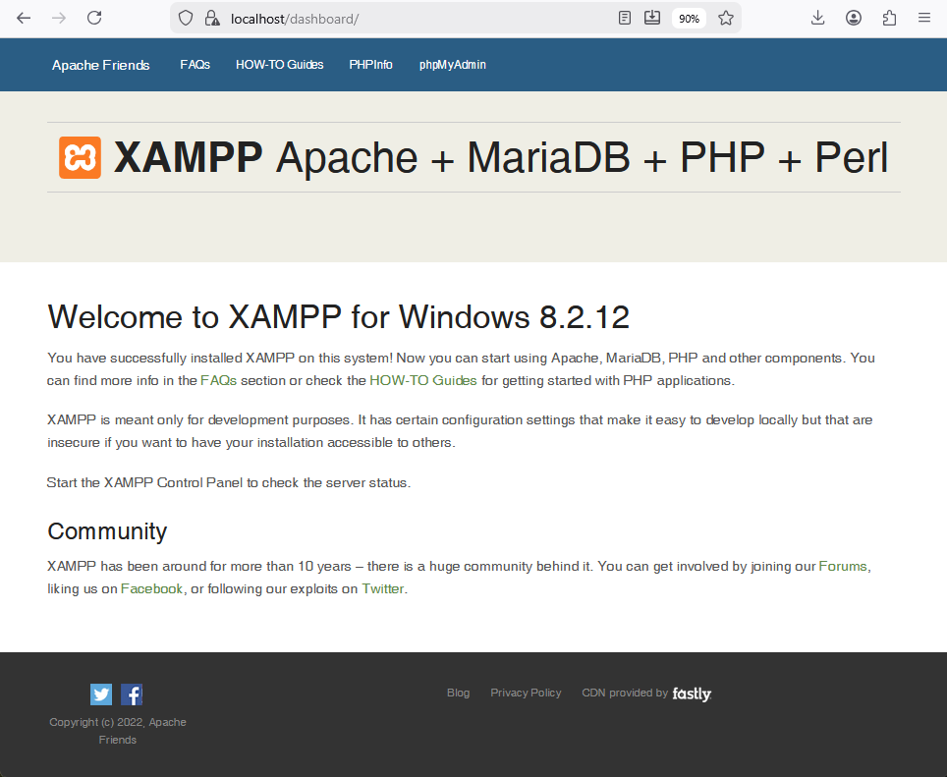Click the Apache Friends brand link
This screenshot has height=777, width=947.
click(100, 65)
